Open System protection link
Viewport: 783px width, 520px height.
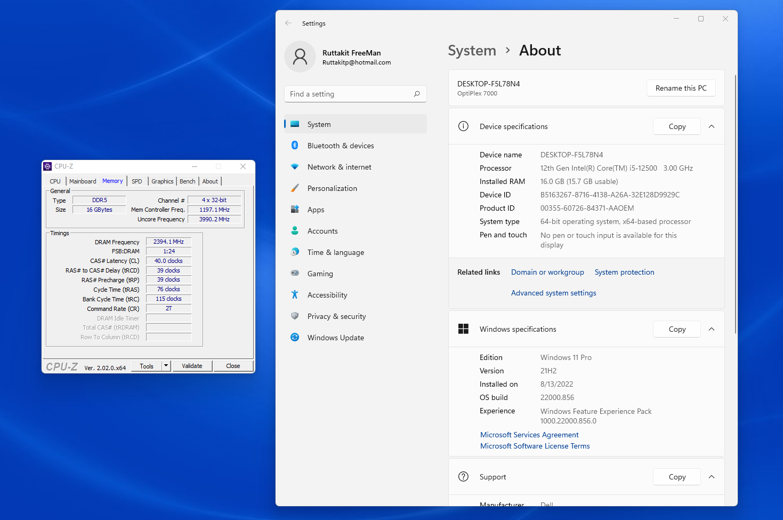pos(624,272)
